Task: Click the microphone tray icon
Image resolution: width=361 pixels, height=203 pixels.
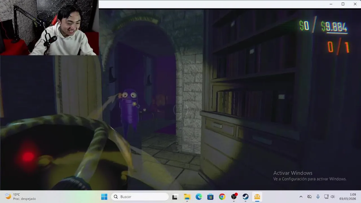Action: [318, 197]
